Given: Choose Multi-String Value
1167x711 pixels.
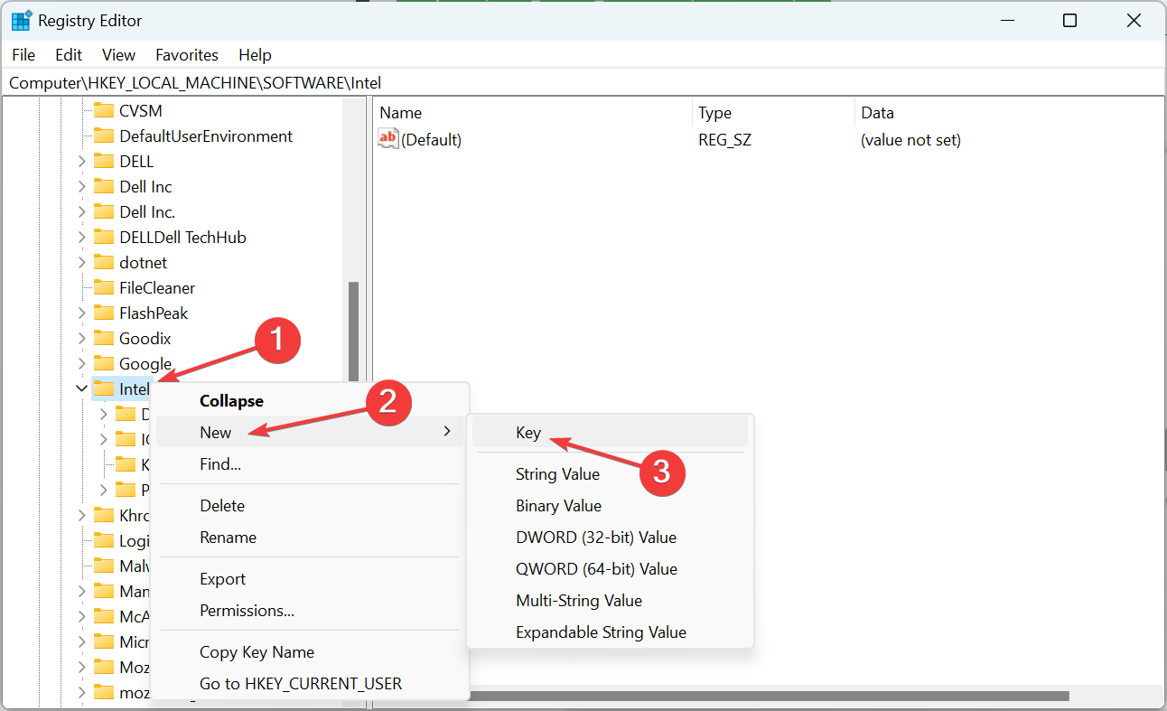Looking at the screenshot, I should point(610,601).
